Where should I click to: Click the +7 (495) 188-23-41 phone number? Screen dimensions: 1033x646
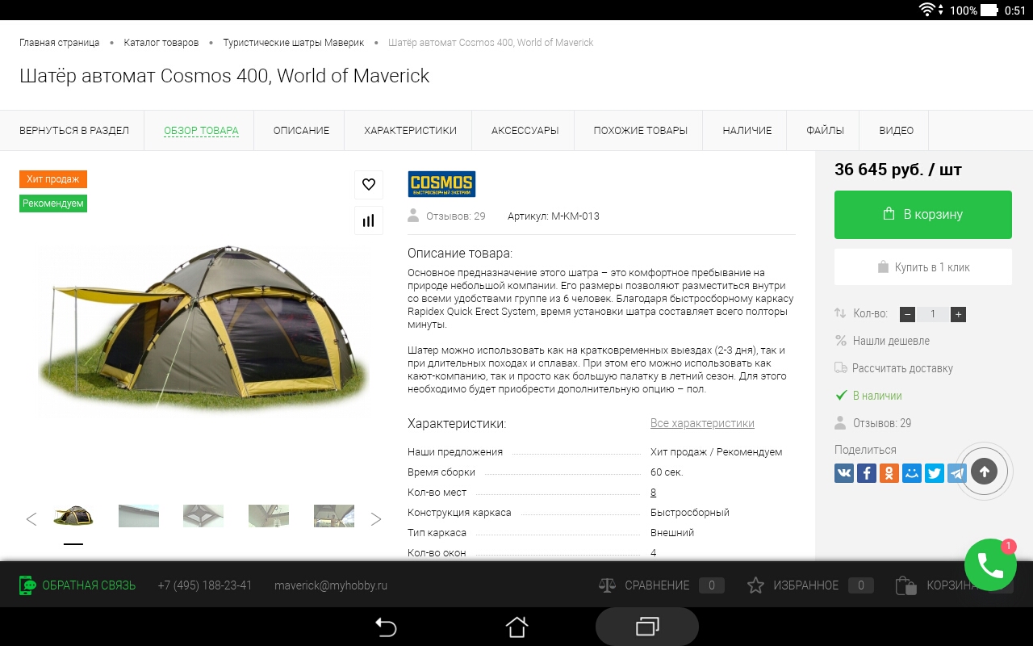pyautogui.click(x=205, y=585)
